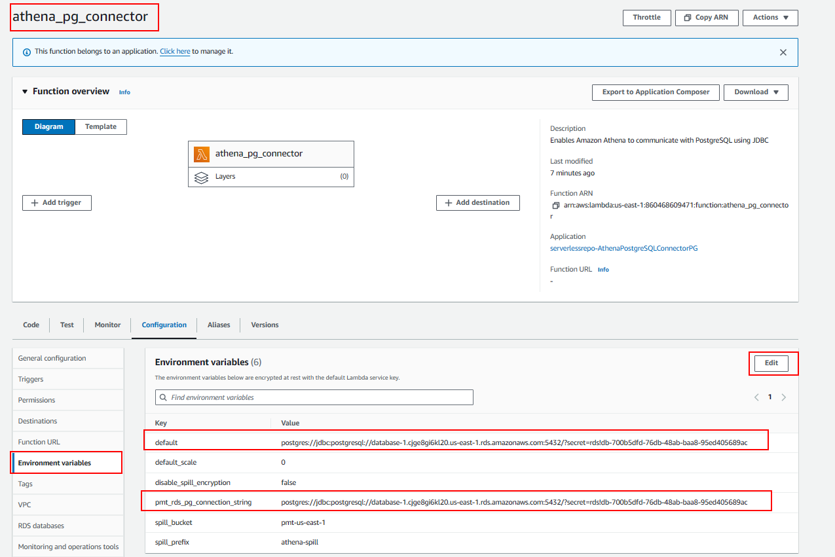Click value 'athena-spill'
The height and width of the screenshot is (557, 835).
pyautogui.click(x=299, y=542)
